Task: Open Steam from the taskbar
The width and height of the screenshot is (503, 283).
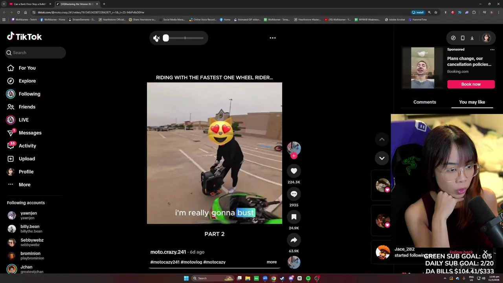Action: click(282, 278)
